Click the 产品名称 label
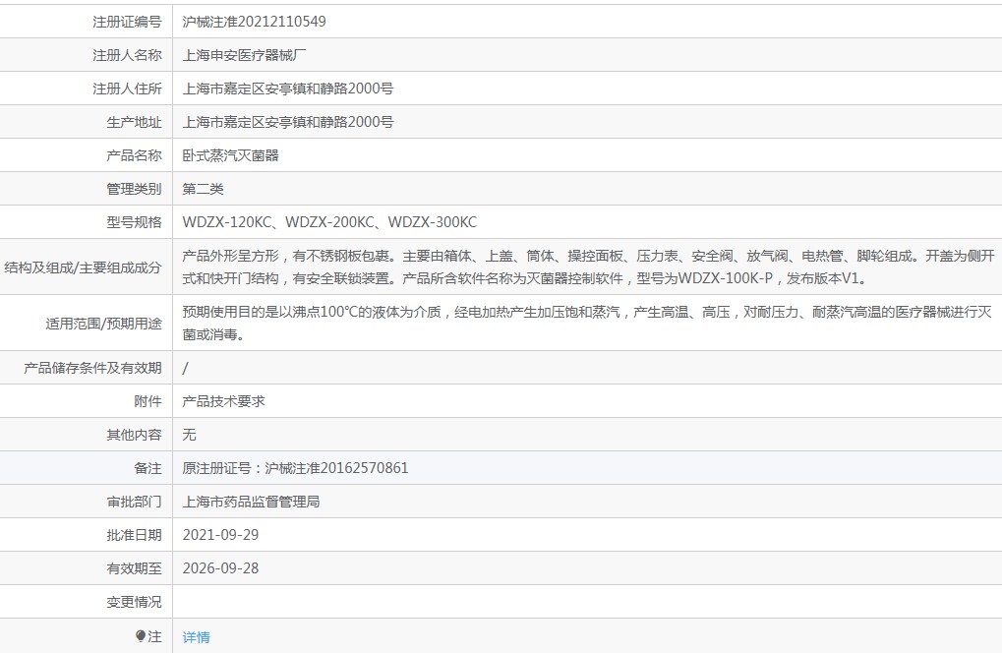This screenshot has width=1002, height=653. (134, 155)
